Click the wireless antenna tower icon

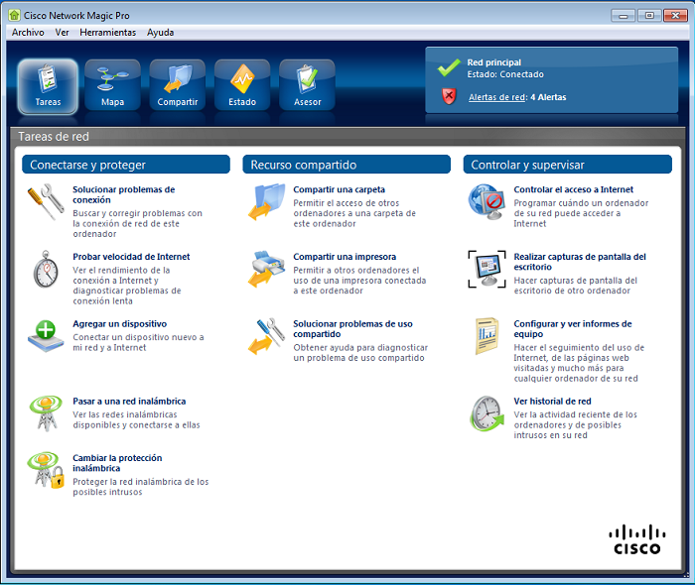tap(46, 412)
